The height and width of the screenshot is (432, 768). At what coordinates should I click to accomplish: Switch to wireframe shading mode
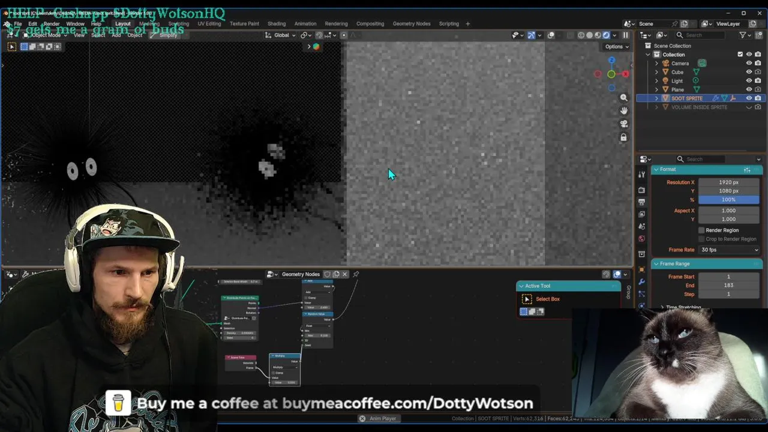point(581,35)
